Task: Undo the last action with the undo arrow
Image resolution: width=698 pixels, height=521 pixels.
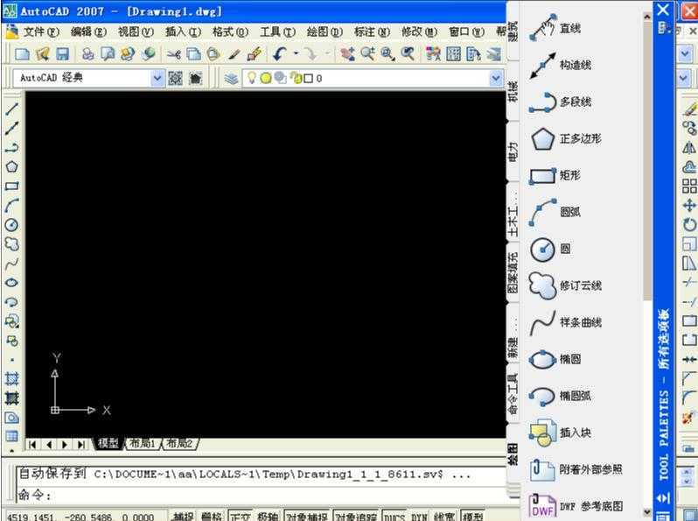Action: pos(280,54)
